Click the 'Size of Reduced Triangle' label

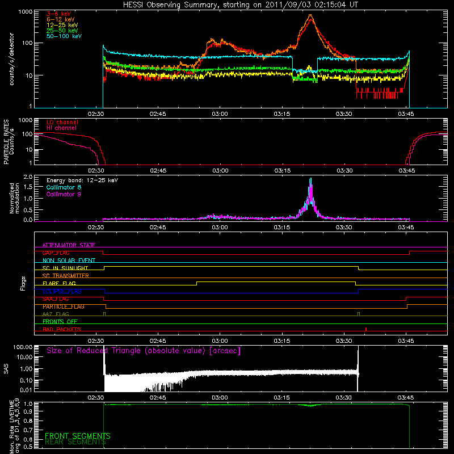pyautogui.click(x=144, y=351)
